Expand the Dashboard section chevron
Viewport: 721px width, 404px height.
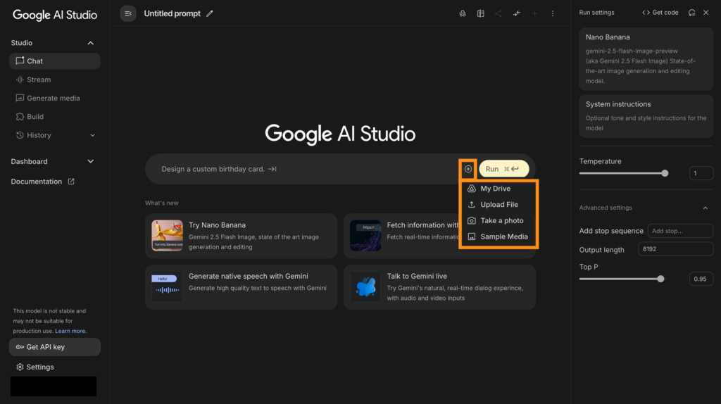tap(91, 161)
